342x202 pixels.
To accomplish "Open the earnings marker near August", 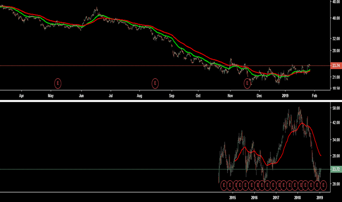I will pos(155,83).
